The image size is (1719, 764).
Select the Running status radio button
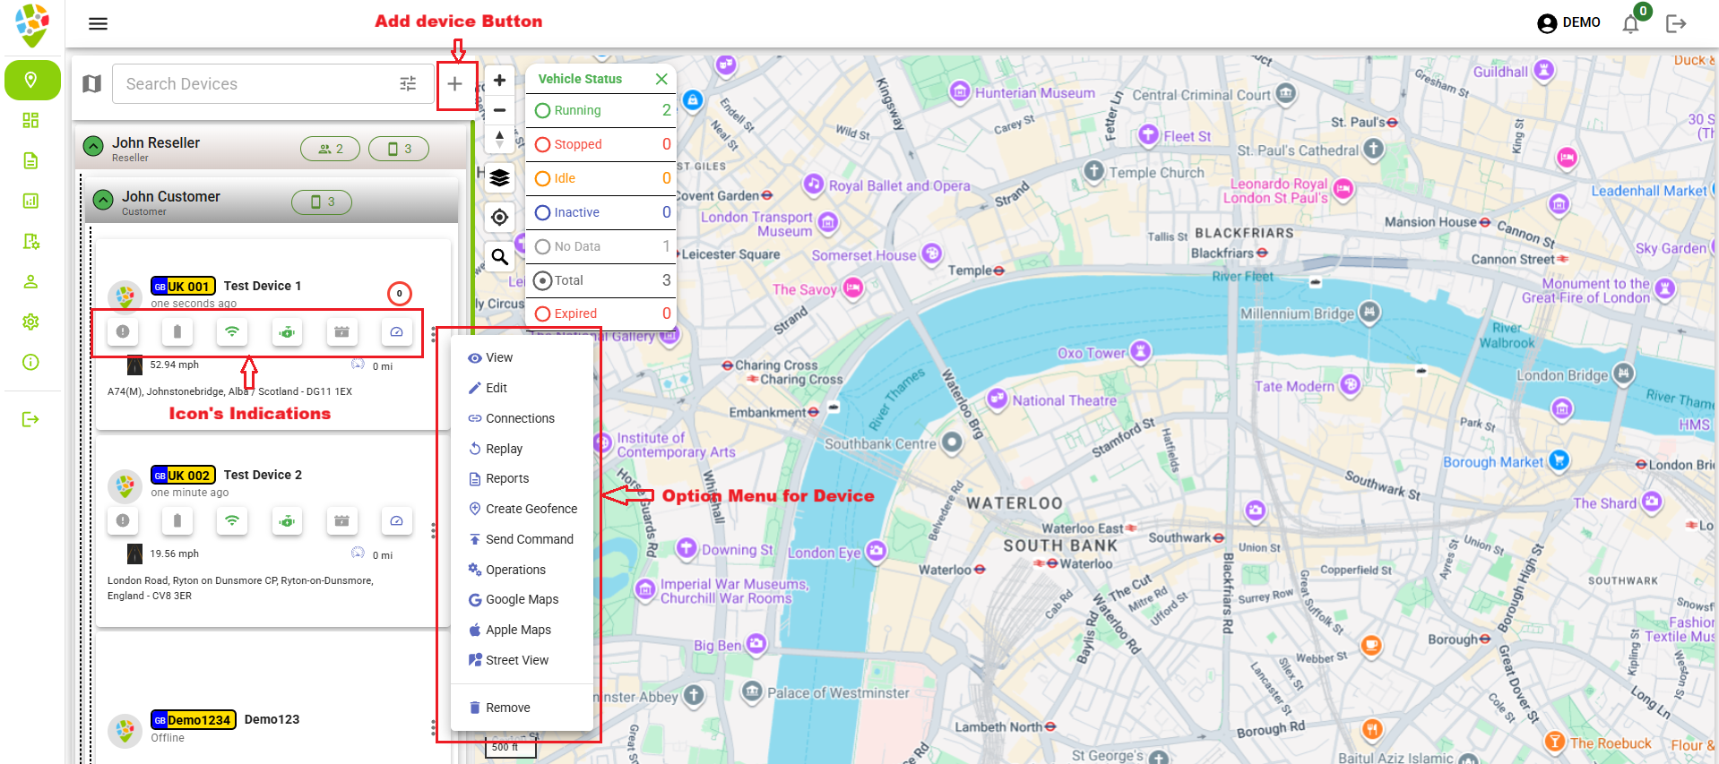[542, 111]
